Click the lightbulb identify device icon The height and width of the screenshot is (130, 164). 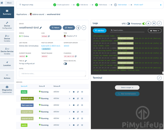click(x=78, y=28)
